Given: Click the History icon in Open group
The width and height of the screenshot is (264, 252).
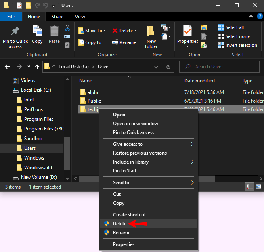Looking at the screenshot, I should click(x=204, y=45).
